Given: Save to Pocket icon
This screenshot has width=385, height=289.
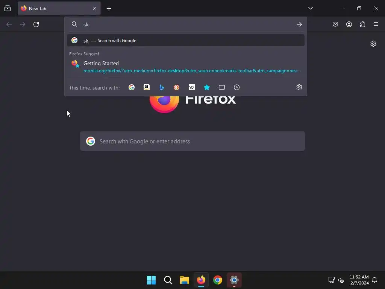Looking at the screenshot, I should tap(335, 24).
